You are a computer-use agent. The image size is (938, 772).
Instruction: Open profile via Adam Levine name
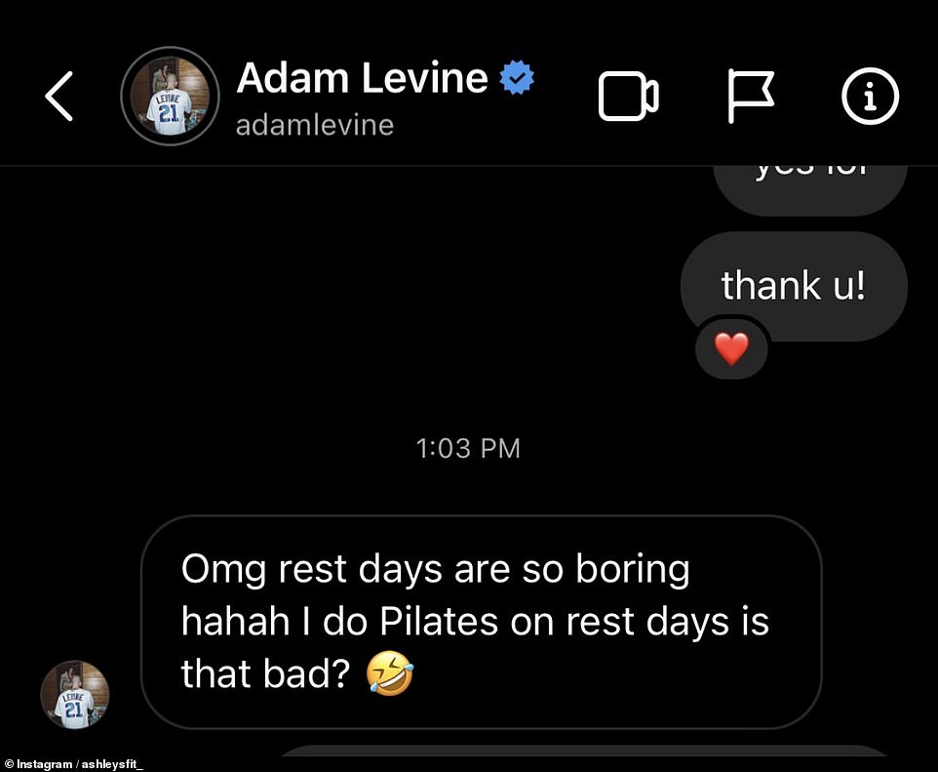coord(362,78)
